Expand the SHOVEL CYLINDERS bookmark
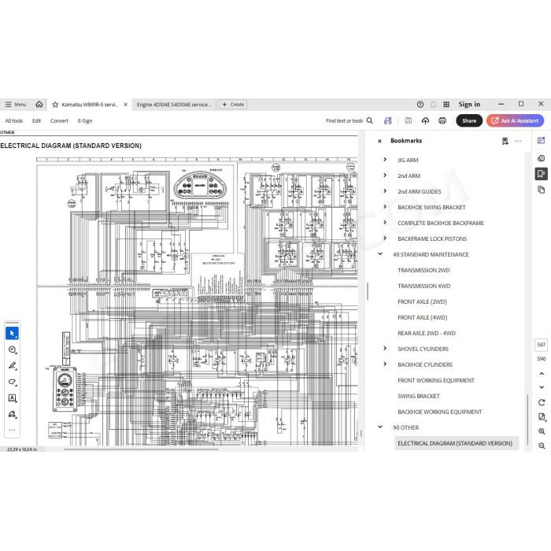This screenshot has width=551, height=551. pos(385,348)
